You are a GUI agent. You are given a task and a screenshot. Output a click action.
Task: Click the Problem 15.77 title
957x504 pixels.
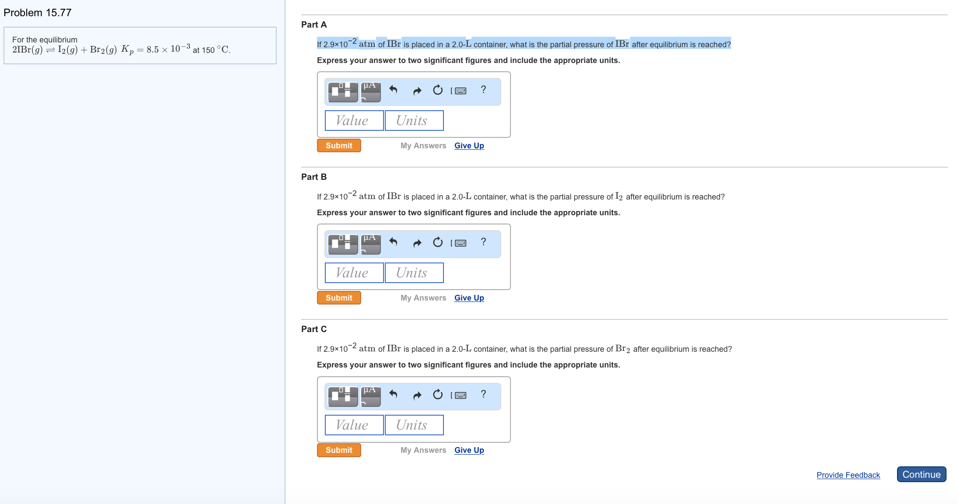point(37,13)
